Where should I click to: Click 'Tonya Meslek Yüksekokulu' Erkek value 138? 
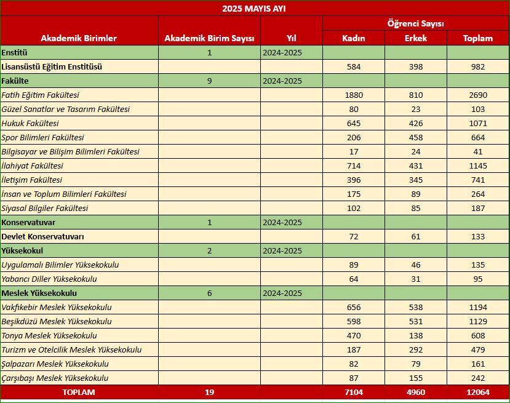click(x=416, y=335)
